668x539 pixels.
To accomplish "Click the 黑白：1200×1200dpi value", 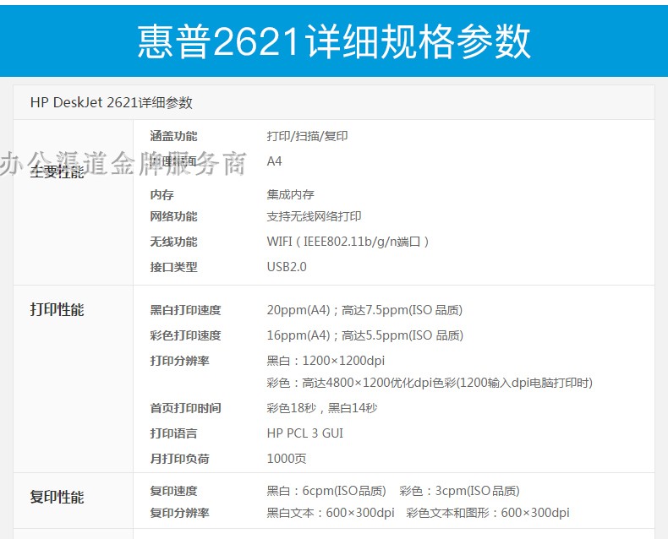I will tap(326, 361).
